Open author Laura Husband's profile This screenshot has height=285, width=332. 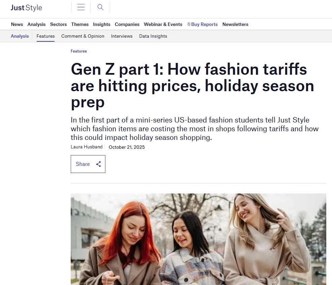[87, 147]
